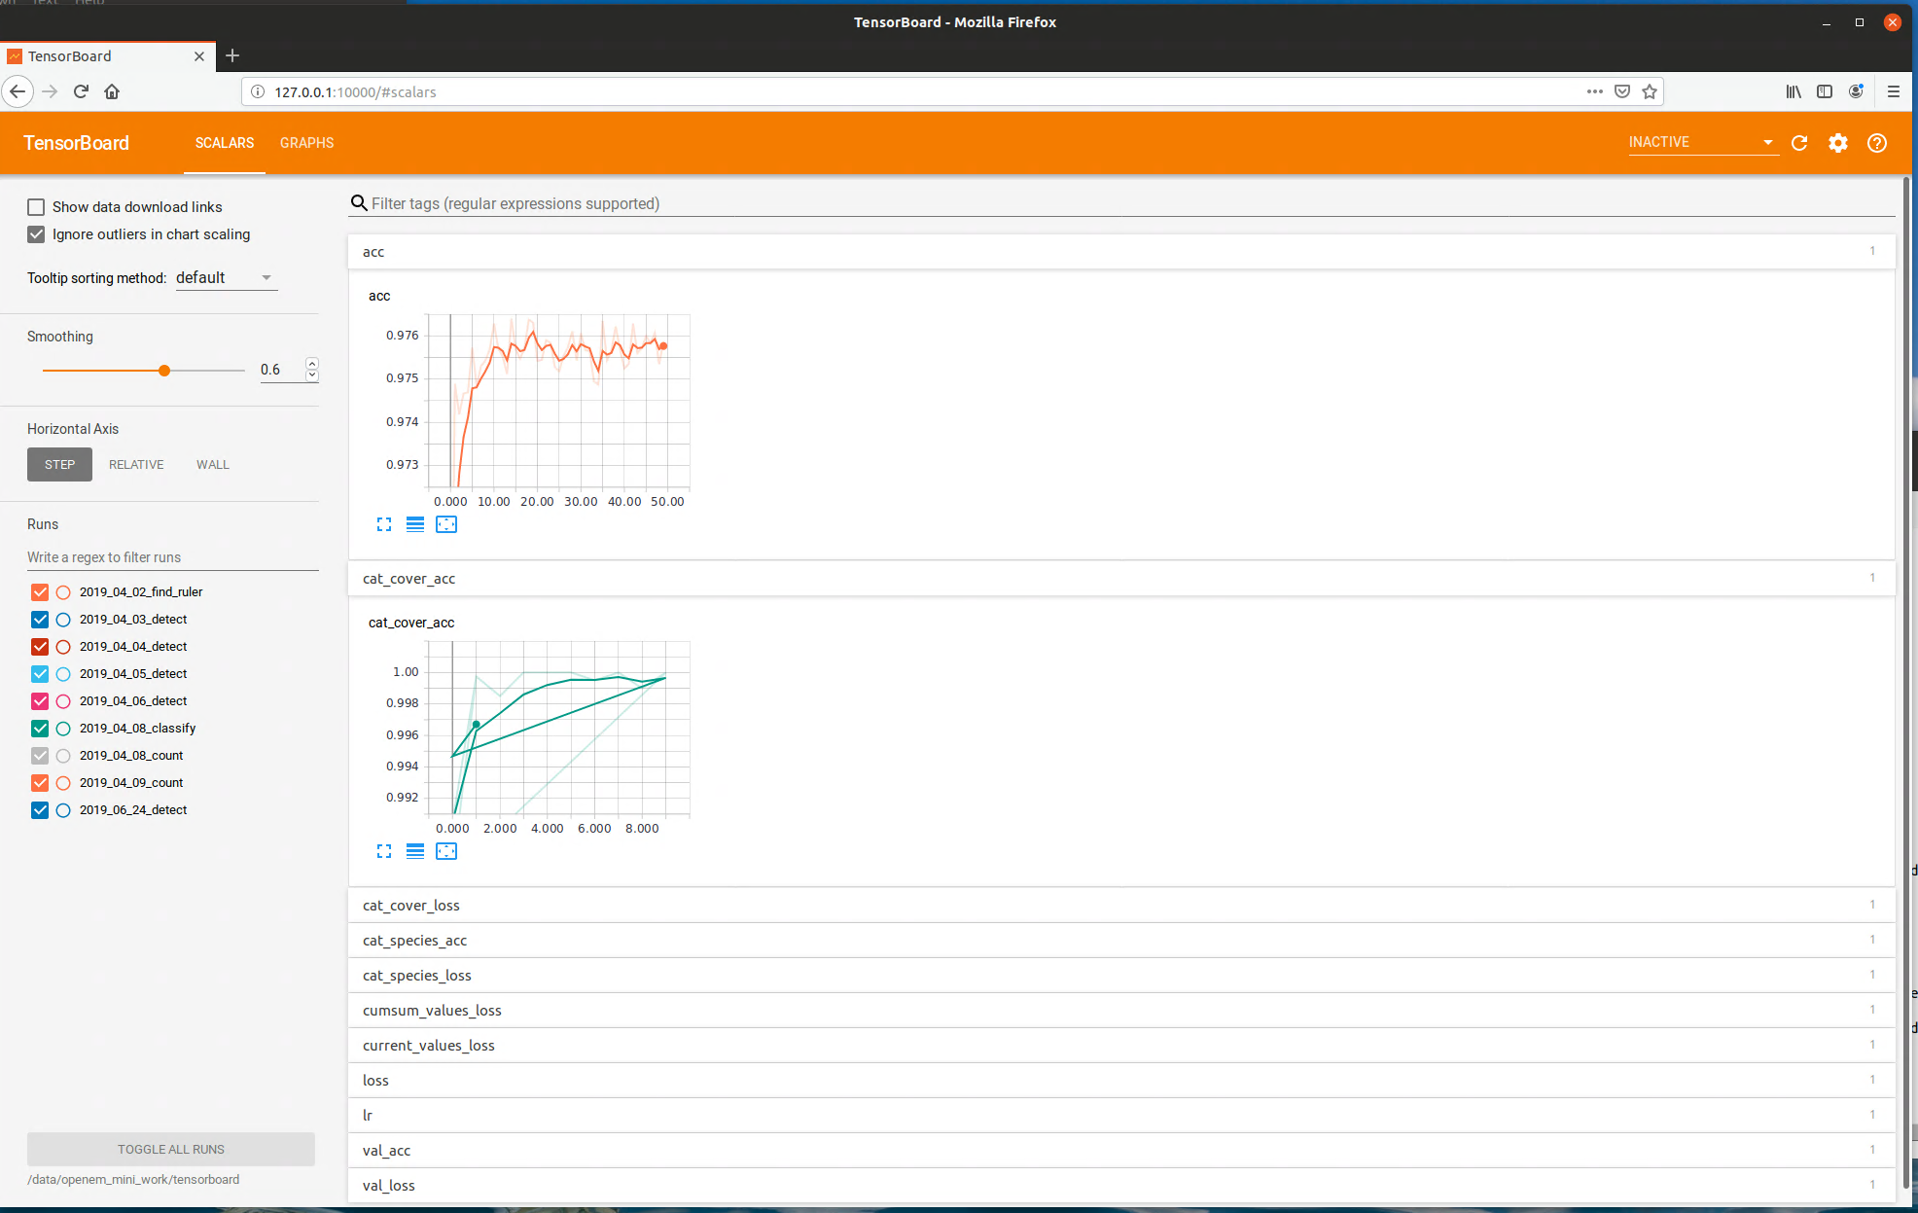
Task: Select only run 2019_06_24_detect radio
Action: [x=63, y=810]
